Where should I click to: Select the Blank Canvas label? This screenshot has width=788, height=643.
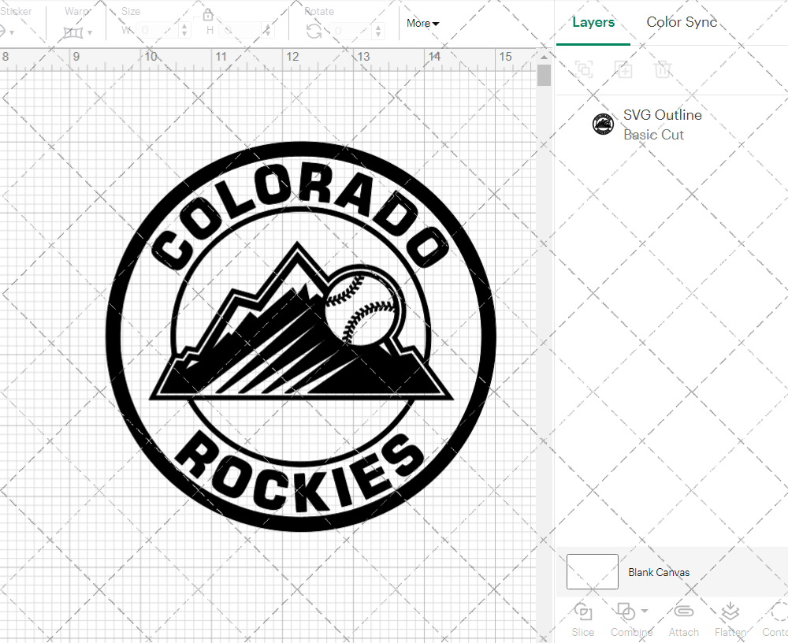(x=659, y=572)
